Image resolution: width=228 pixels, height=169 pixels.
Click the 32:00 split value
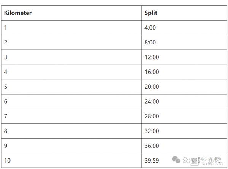tap(152, 131)
